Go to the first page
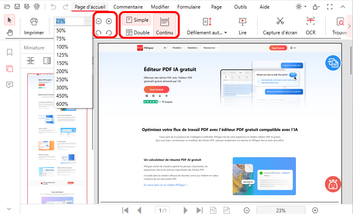The image size is (353, 214). pos(125,210)
